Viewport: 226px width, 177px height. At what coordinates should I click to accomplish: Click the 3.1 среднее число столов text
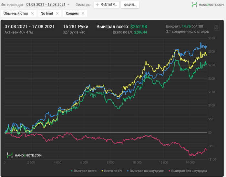187,31
